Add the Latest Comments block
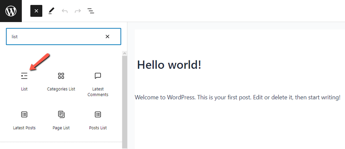Screen dimensions: 345x149 point(98,85)
